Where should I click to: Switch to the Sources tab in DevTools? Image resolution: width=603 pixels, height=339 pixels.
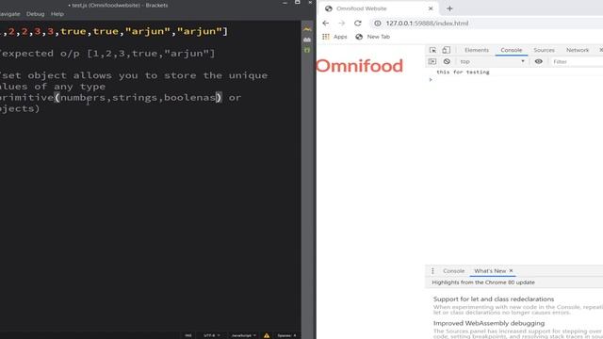[x=544, y=50]
